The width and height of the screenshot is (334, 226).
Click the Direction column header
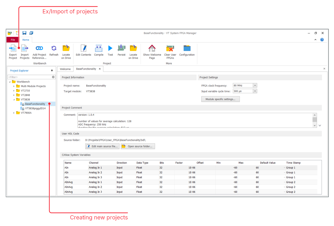(x=122, y=163)
